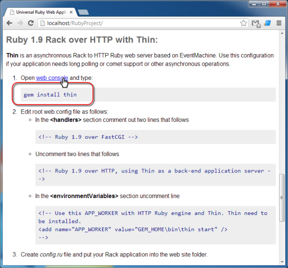Click the heading 'Ruby 1.9 Rack over HTTP with Thin:'
288x268 pixels.
pyautogui.click(x=82, y=39)
